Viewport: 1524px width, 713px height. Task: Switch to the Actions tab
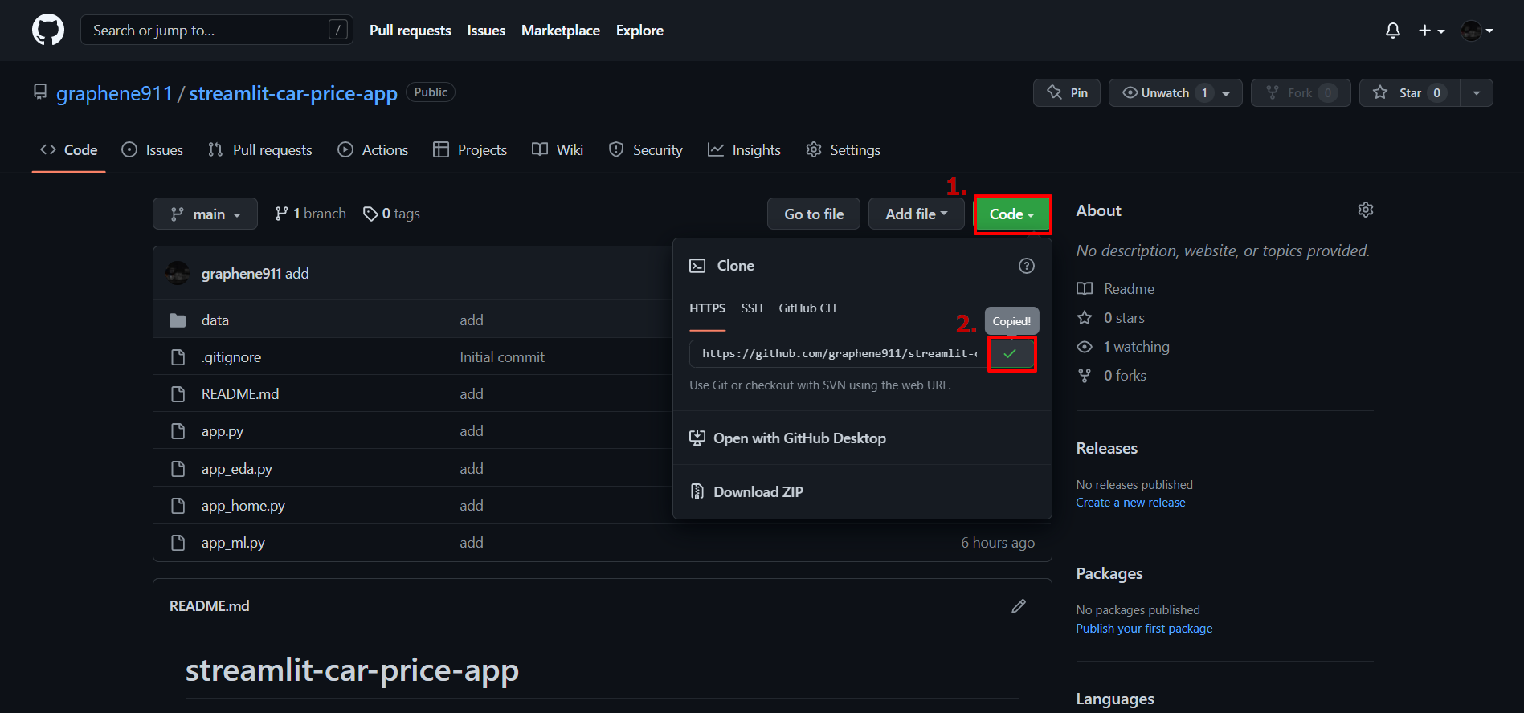click(373, 150)
